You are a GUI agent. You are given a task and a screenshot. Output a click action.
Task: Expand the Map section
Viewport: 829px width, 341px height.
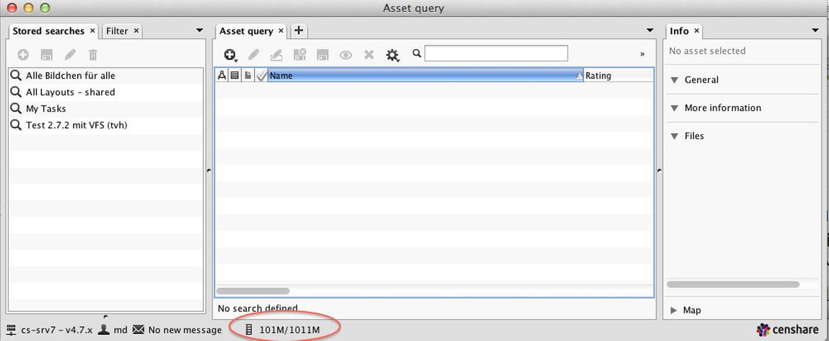click(674, 310)
